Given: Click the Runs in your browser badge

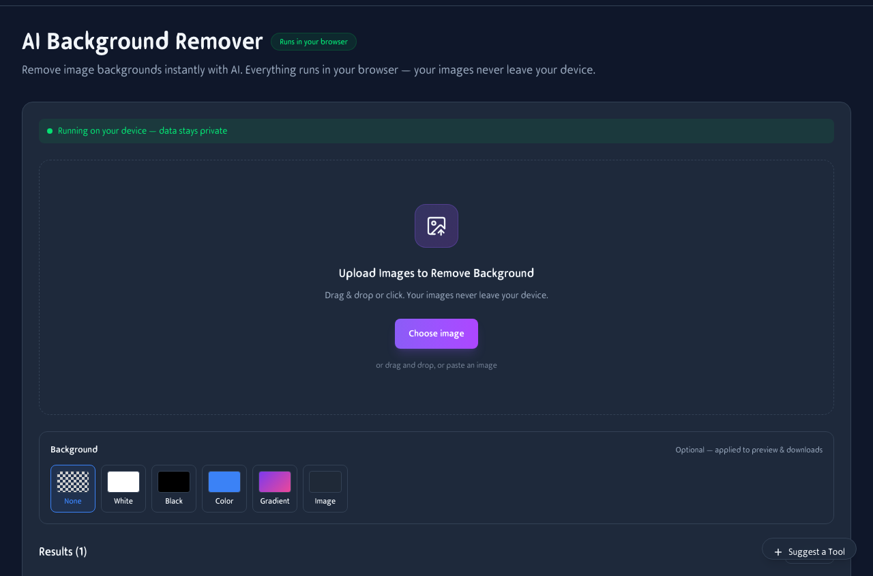Looking at the screenshot, I should (x=314, y=42).
